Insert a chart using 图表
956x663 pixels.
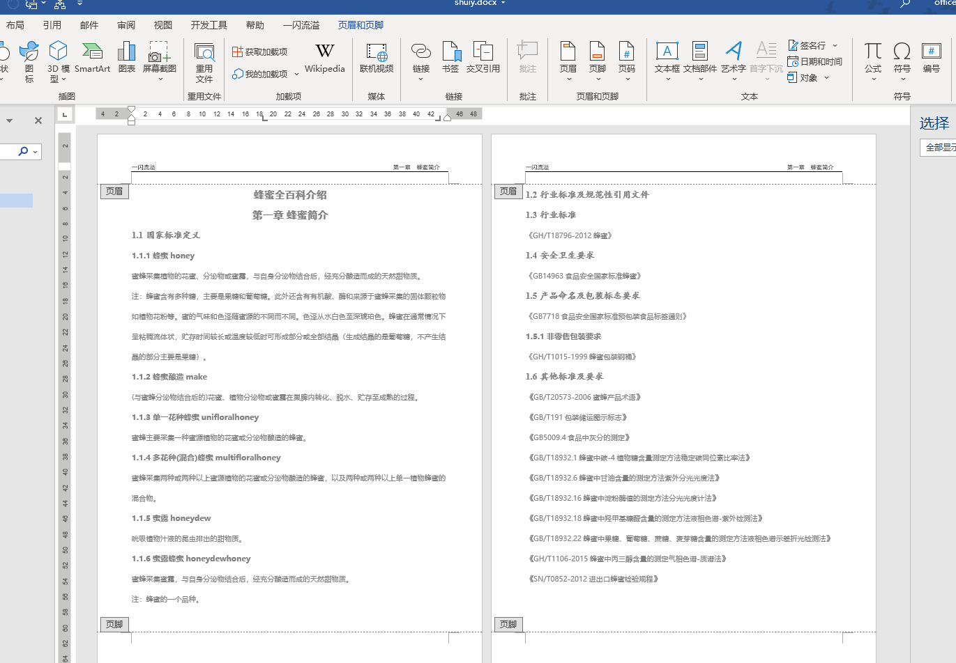point(127,58)
